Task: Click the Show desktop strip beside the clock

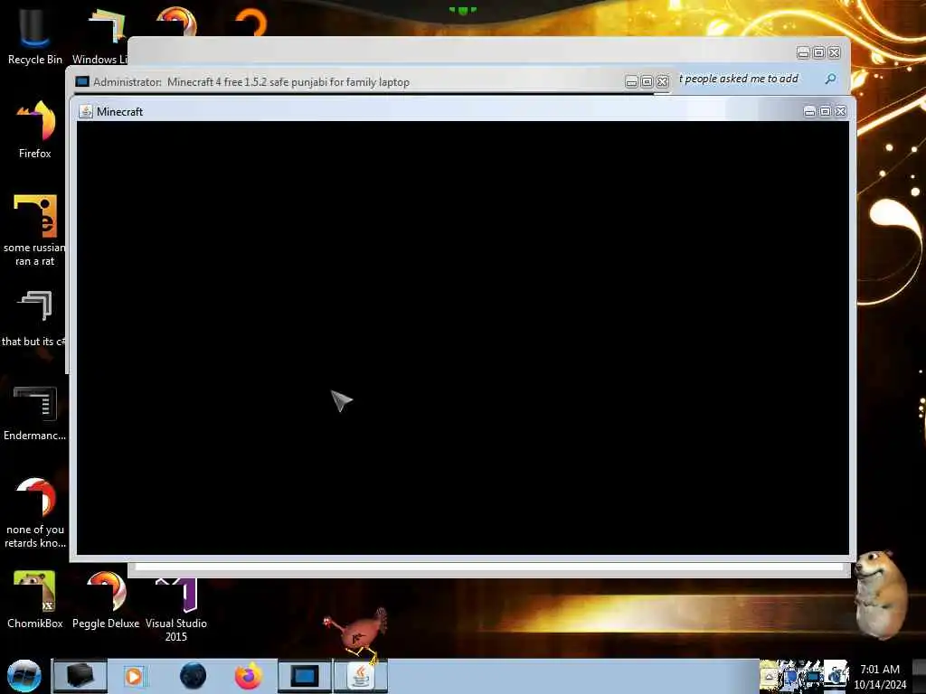Action: pos(919,676)
